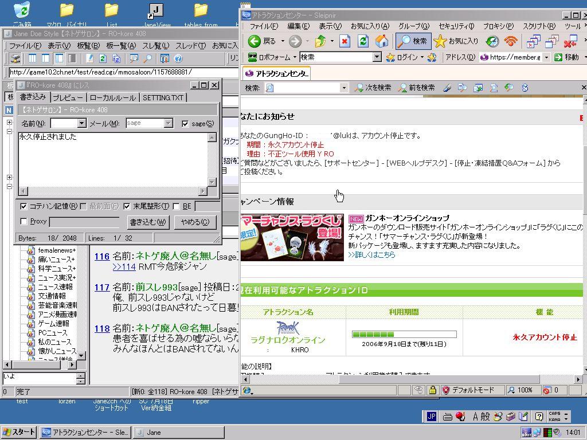Click 次を検索 find next button

[373, 88]
